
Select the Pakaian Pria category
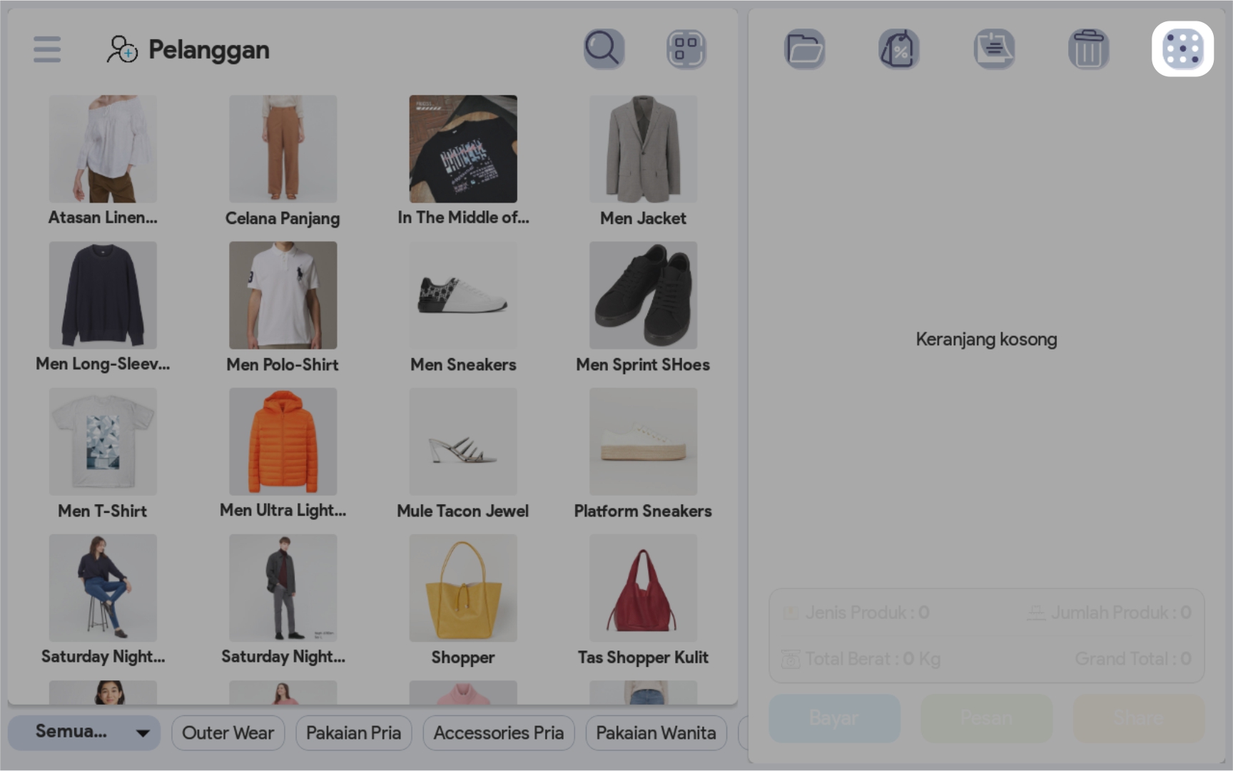353,732
